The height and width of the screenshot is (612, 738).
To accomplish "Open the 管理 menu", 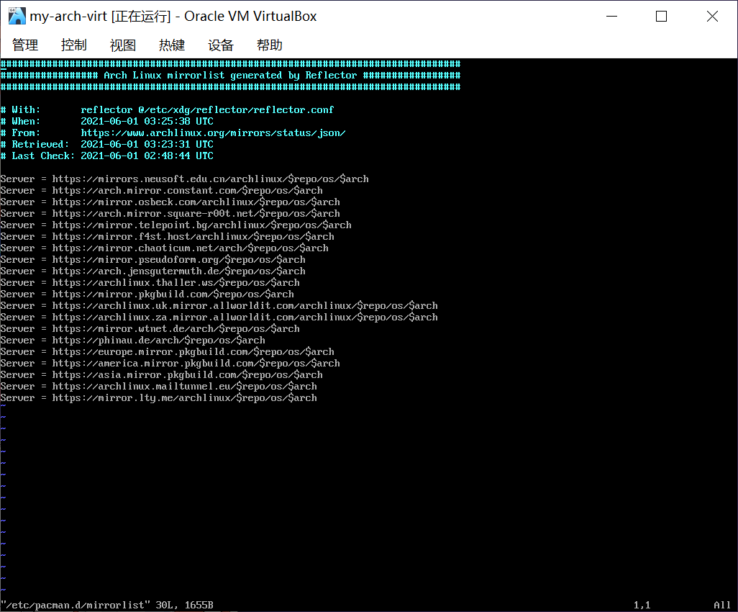I will pyautogui.click(x=25, y=45).
